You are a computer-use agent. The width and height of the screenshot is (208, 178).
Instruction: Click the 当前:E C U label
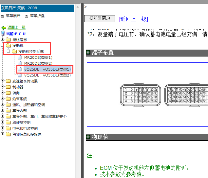click(x=16, y=34)
